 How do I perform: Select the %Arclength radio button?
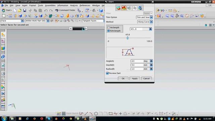pyautogui.click(x=109, y=31)
